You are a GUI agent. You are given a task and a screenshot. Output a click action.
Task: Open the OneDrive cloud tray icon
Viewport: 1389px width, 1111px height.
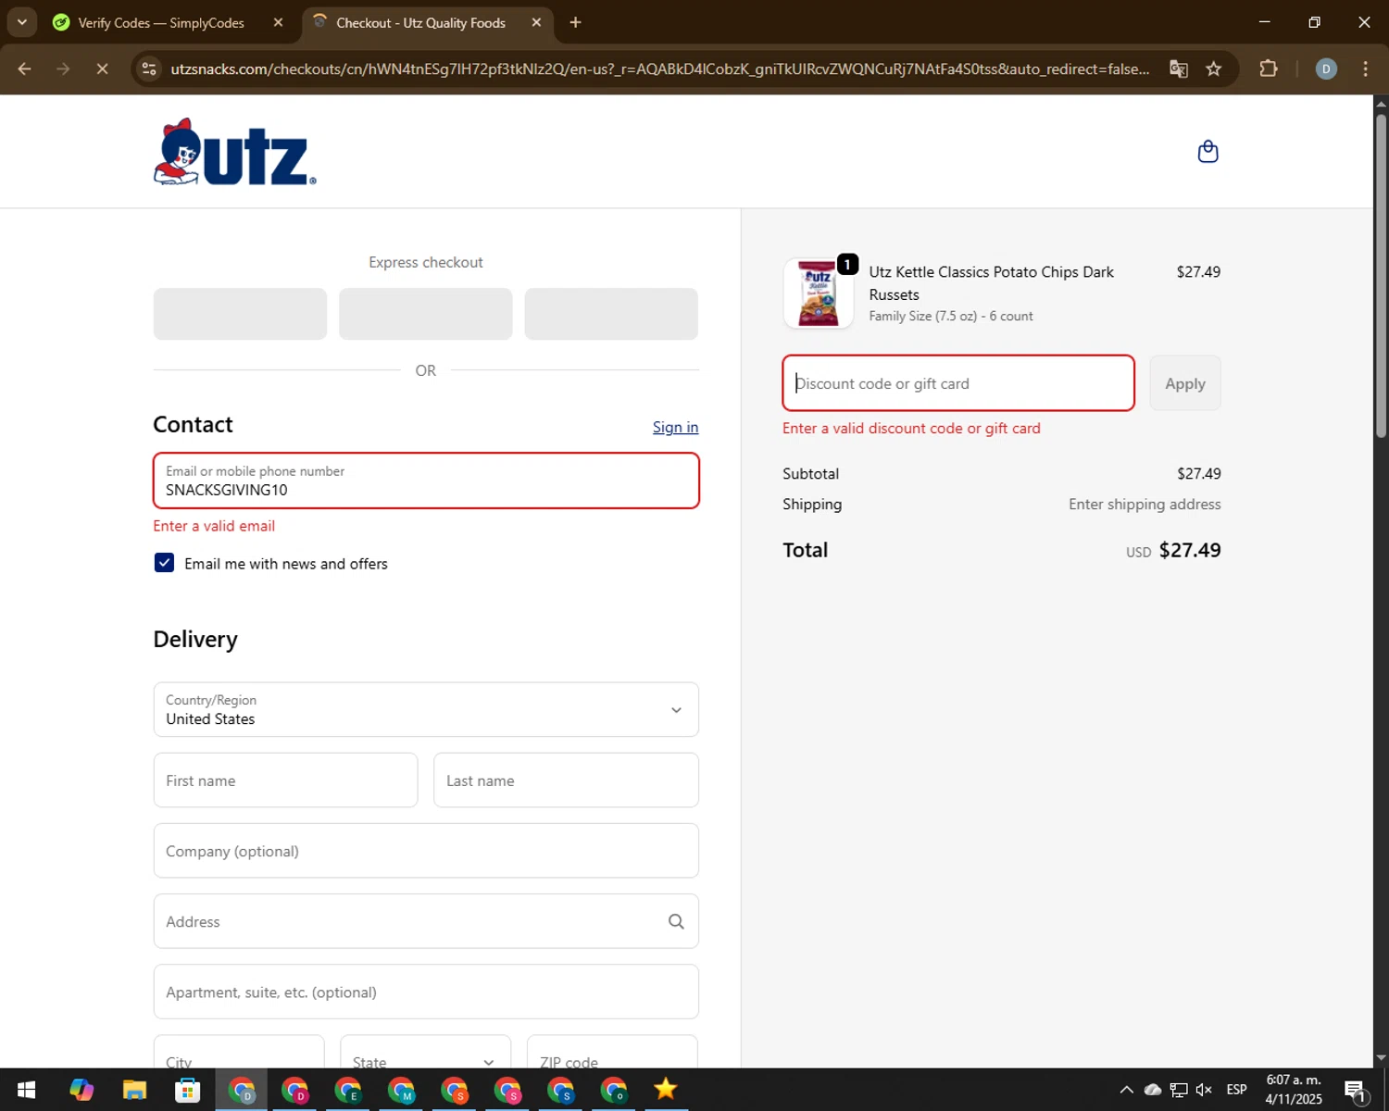pyautogui.click(x=1152, y=1090)
